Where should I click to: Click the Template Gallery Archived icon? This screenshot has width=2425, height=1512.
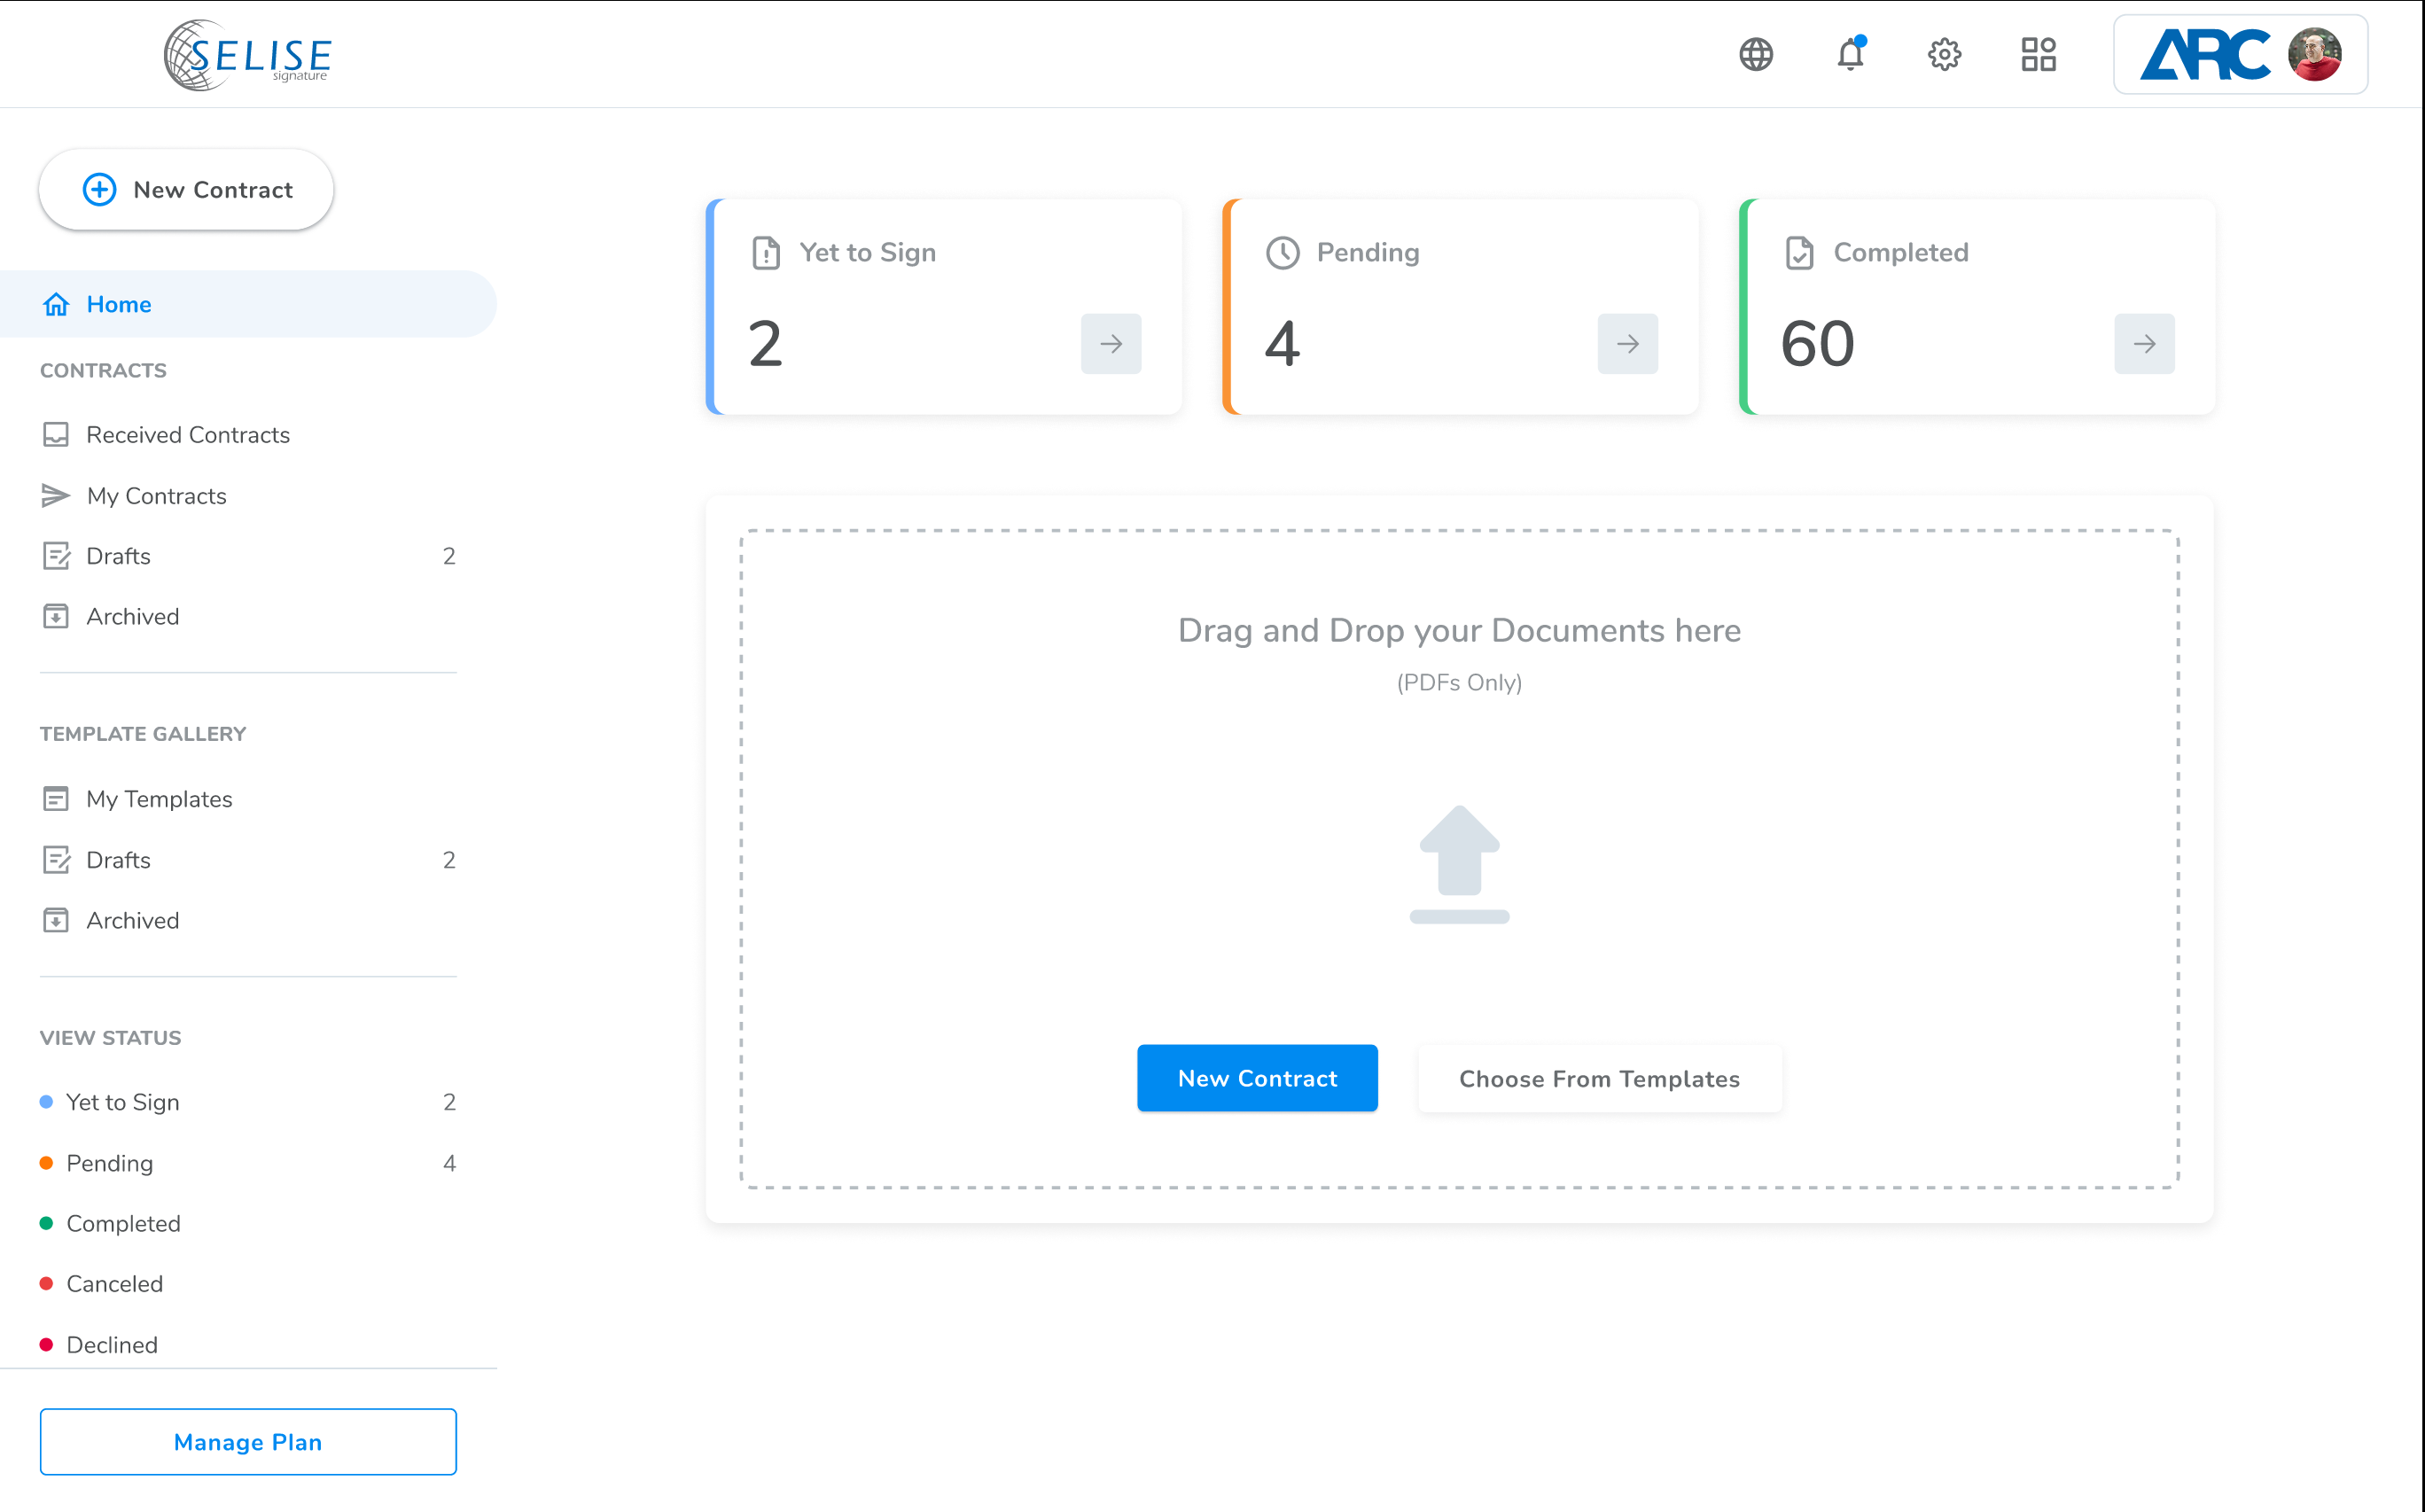56,920
